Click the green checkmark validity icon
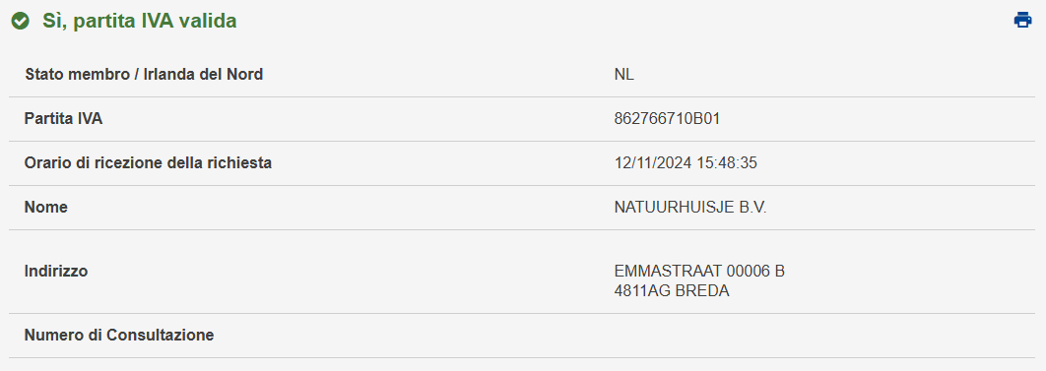The image size is (1046, 371). pyautogui.click(x=21, y=22)
